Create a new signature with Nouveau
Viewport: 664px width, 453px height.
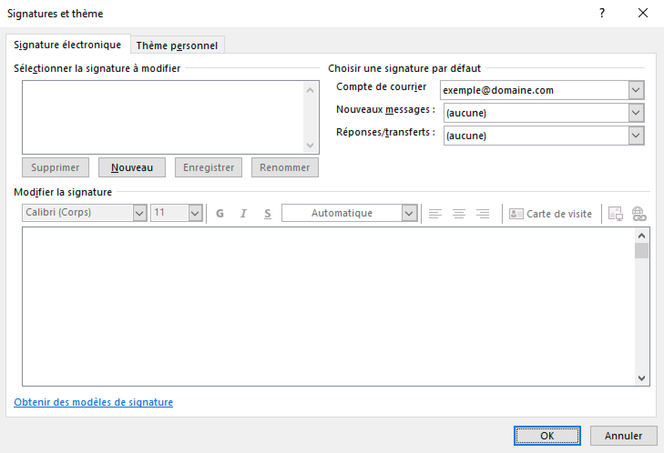tap(132, 167)
